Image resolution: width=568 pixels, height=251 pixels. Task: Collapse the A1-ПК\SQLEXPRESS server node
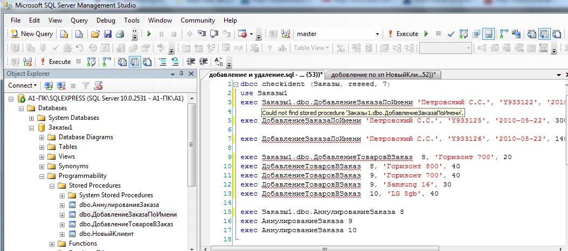[x=11, y=98]
